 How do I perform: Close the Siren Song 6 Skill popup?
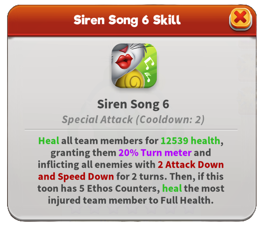240,18
